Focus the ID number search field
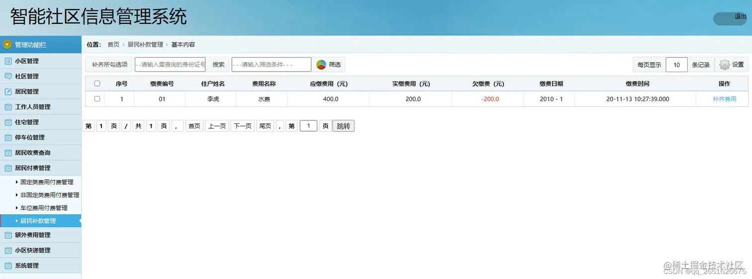Viewport: 752px width, 279px height. pos(170,65)
